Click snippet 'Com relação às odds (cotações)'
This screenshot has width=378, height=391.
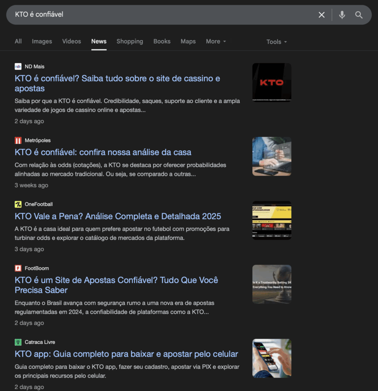[x=120, y=170]
